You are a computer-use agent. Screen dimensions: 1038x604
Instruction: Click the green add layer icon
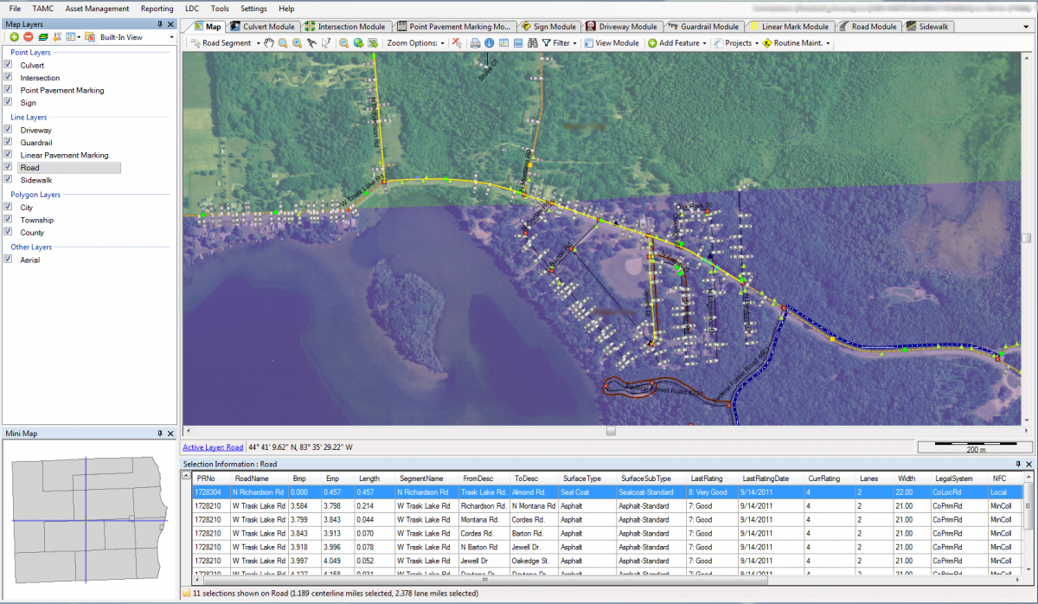[x=15, y=37]
